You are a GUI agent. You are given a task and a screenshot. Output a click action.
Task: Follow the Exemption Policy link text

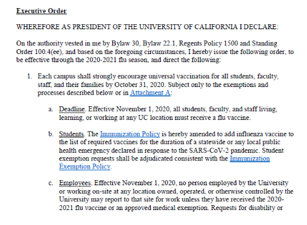tap(85, 167)
